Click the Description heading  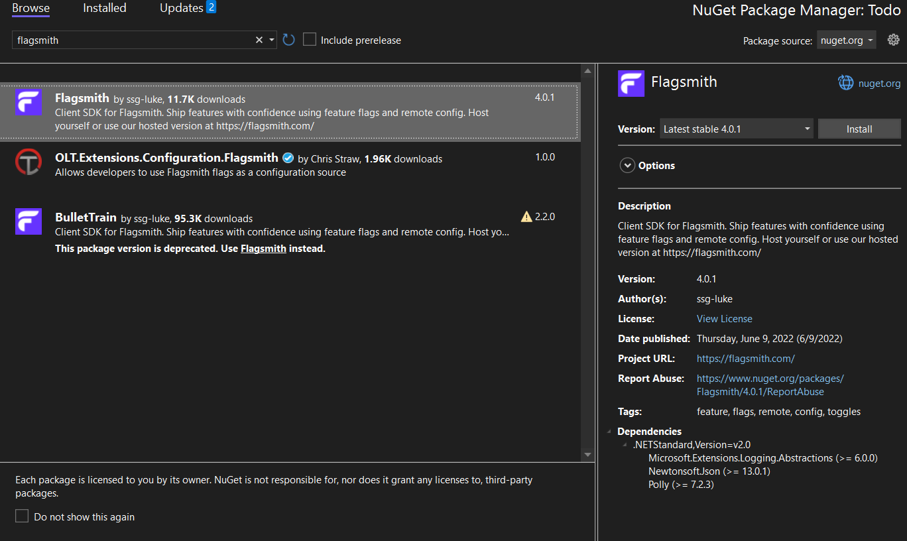pyautogui.click(x=644, y=206)
